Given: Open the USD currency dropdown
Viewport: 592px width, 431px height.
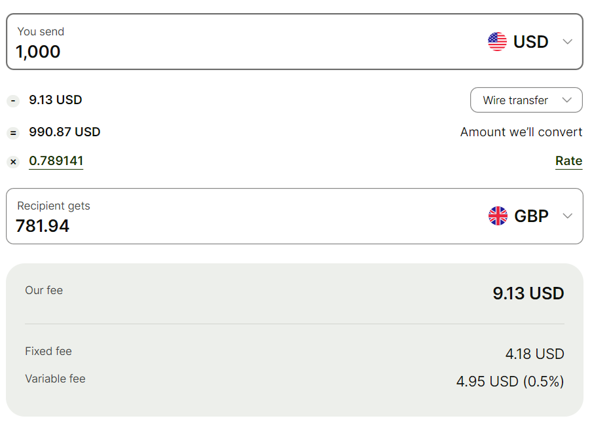Looking at the screenshot, I should tap(530, 42).
